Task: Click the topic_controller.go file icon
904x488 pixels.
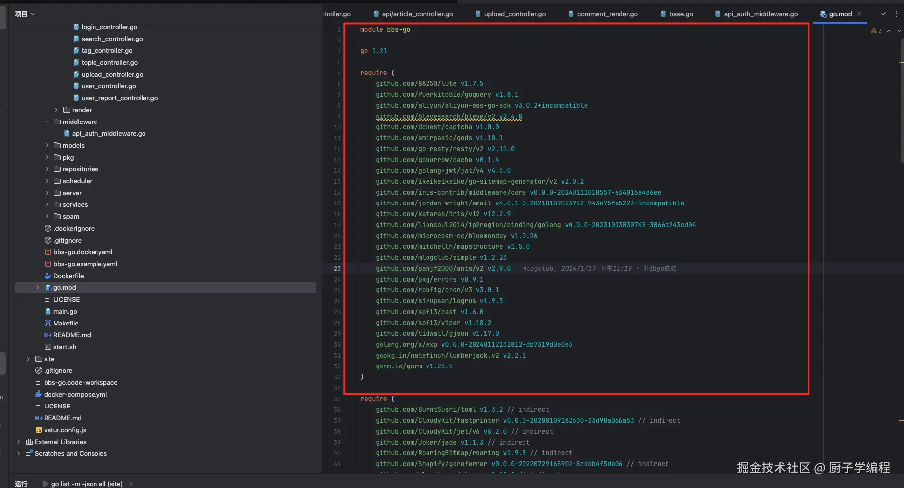Action: (x=76, y=62)
